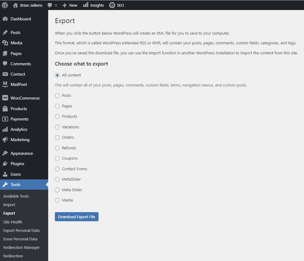304x261 pixels.
Task: Select the Media export radio button
Action: point(57,200)
